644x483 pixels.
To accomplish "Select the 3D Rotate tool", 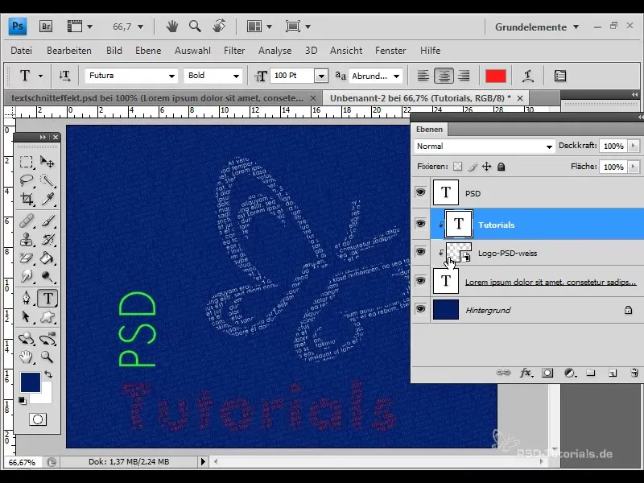I will click(27, 338).
